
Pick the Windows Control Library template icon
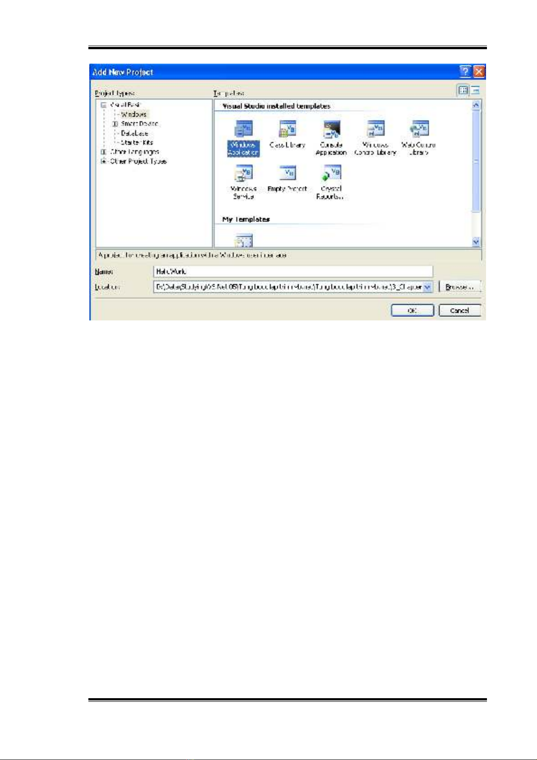pyautogui.click(x=375, y=130)
